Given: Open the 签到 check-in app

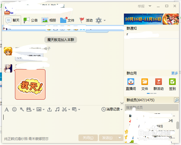Looking at the screenshot, I should (x=172, y=84).
